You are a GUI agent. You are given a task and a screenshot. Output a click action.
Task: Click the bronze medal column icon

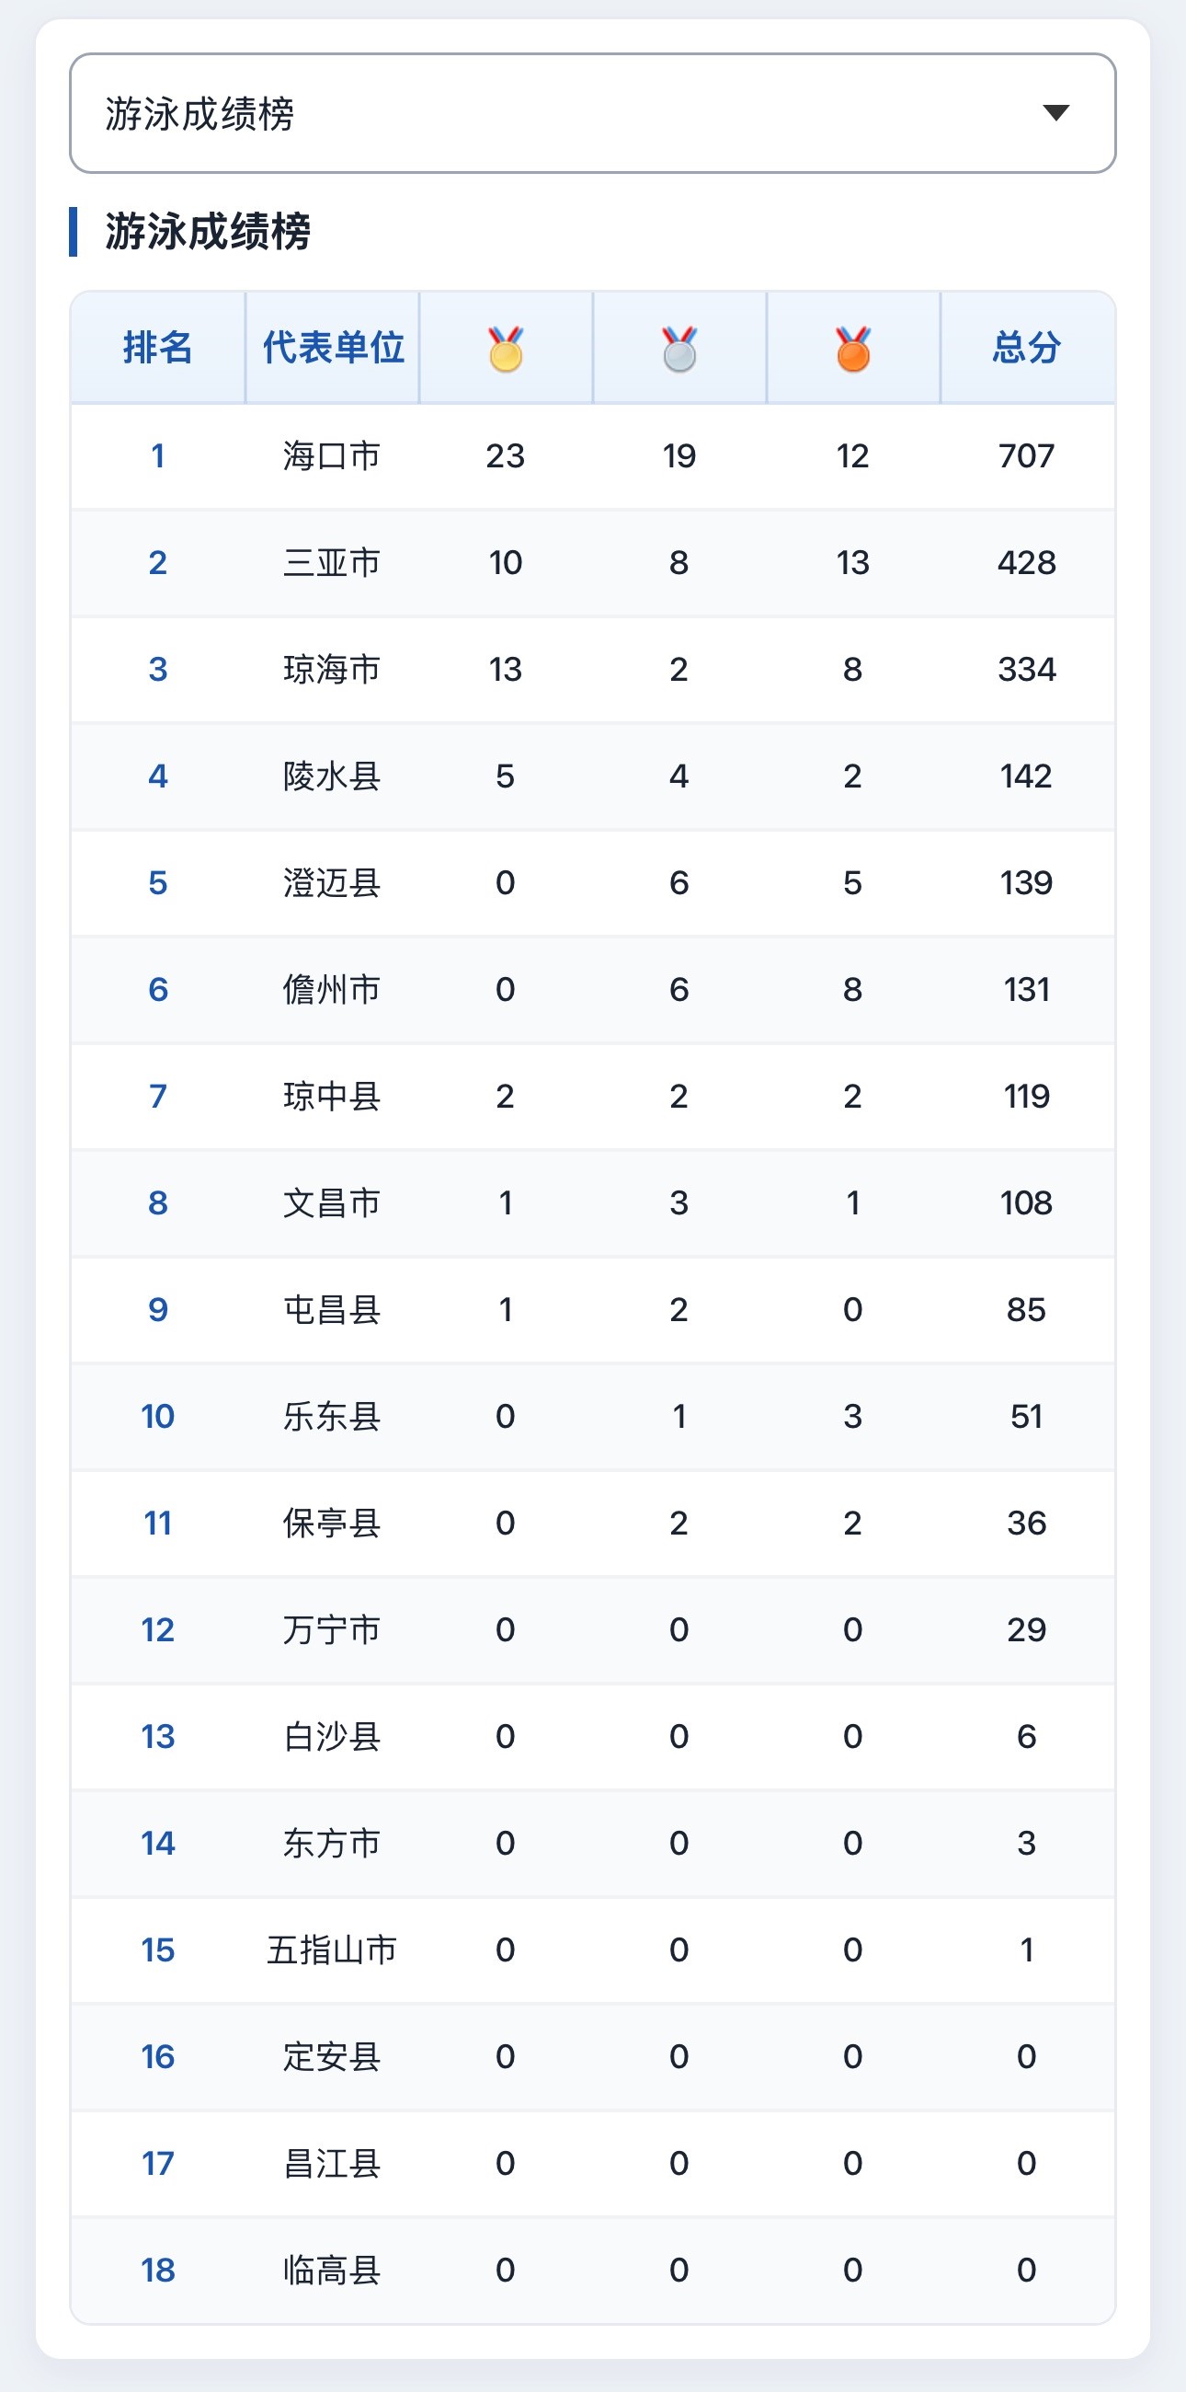(853, 348)
